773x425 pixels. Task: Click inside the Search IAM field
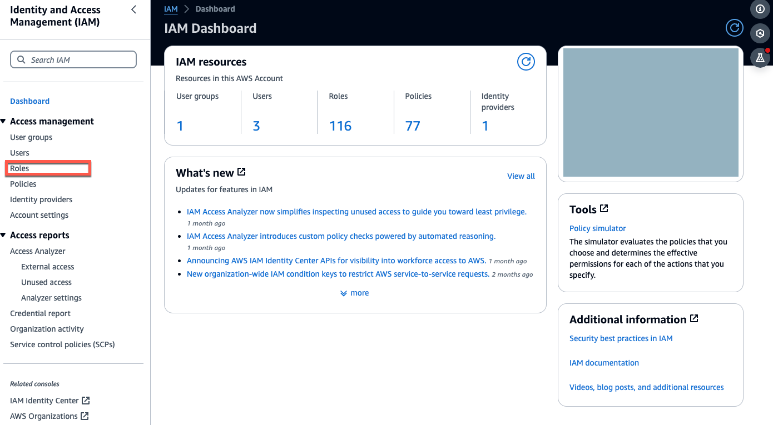click(78, 59)
